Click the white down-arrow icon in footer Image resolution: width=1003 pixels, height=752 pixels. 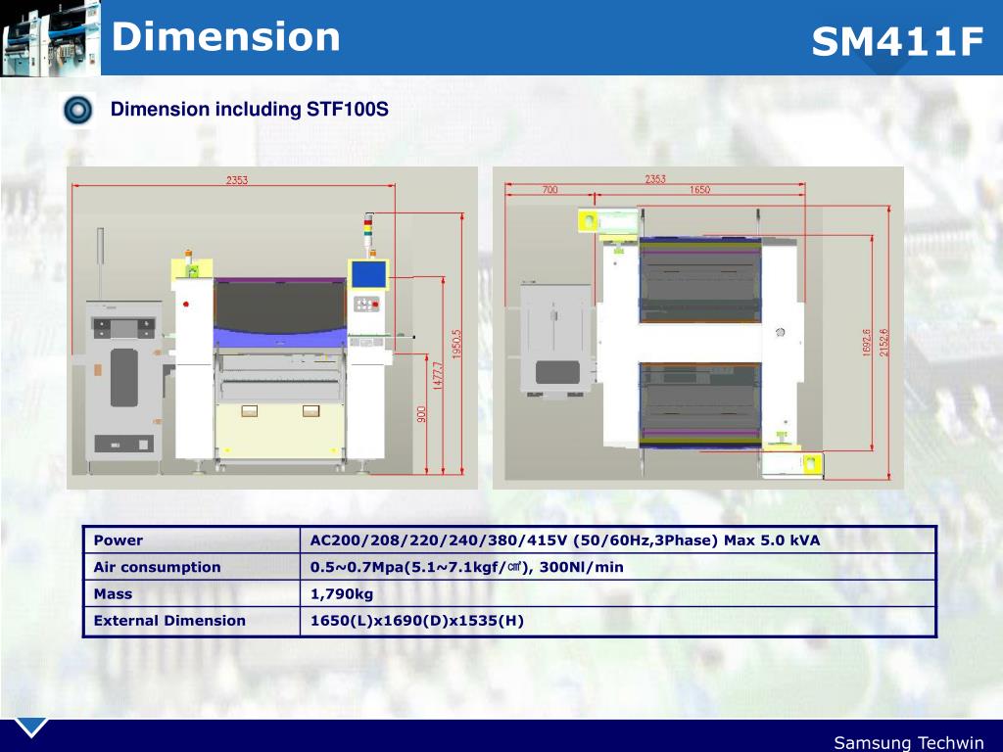(x=30, y=728)
